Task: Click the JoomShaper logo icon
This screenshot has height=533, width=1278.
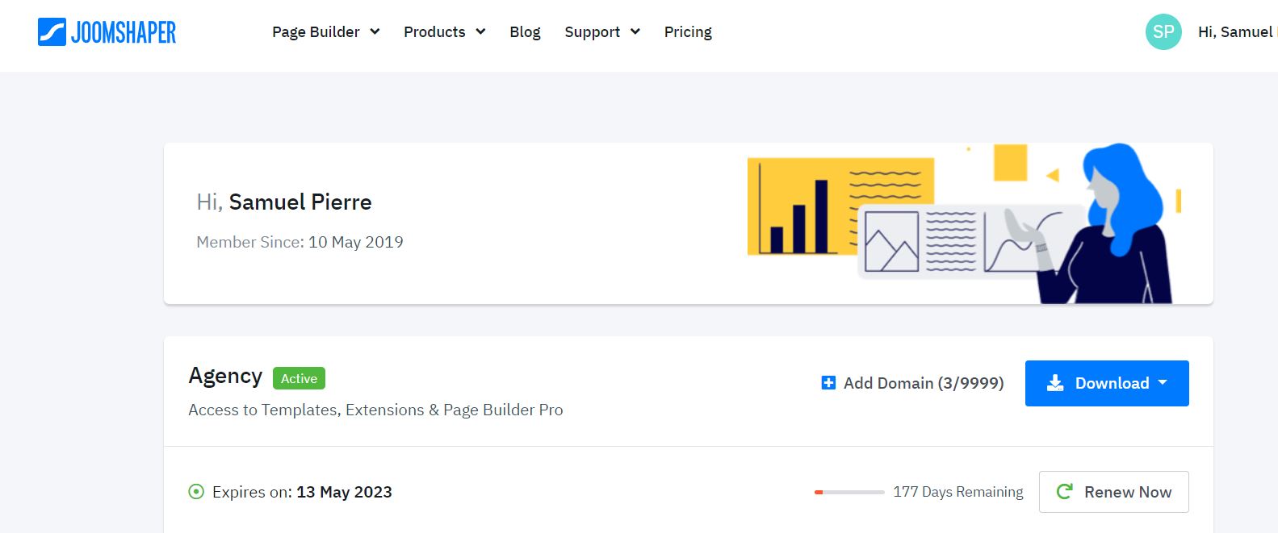Action: [x=52, y=32]
